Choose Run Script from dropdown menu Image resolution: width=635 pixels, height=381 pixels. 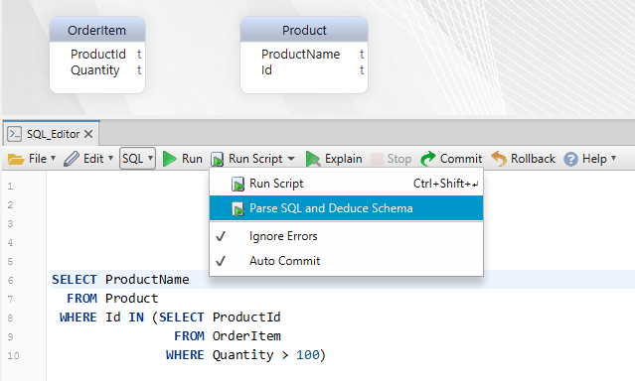click(x=346, y=184)
